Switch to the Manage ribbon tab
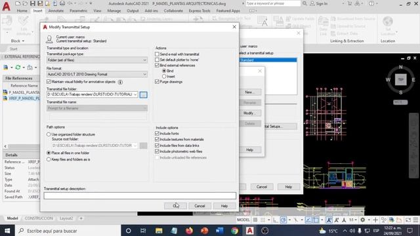 click(x=114, y=10)
